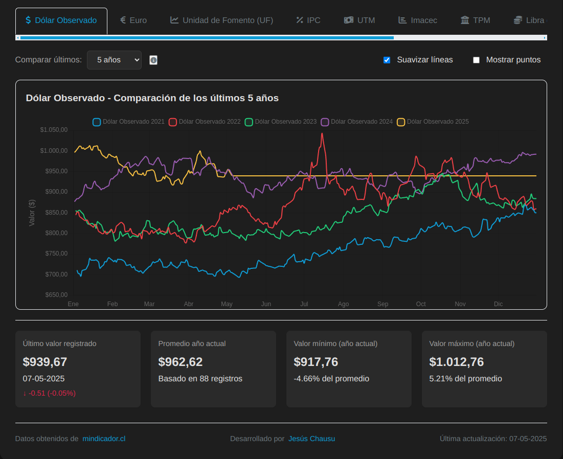Open the Jesús Chausu developer link
This screenshot has width=563, height=459.
coord(312,439)
